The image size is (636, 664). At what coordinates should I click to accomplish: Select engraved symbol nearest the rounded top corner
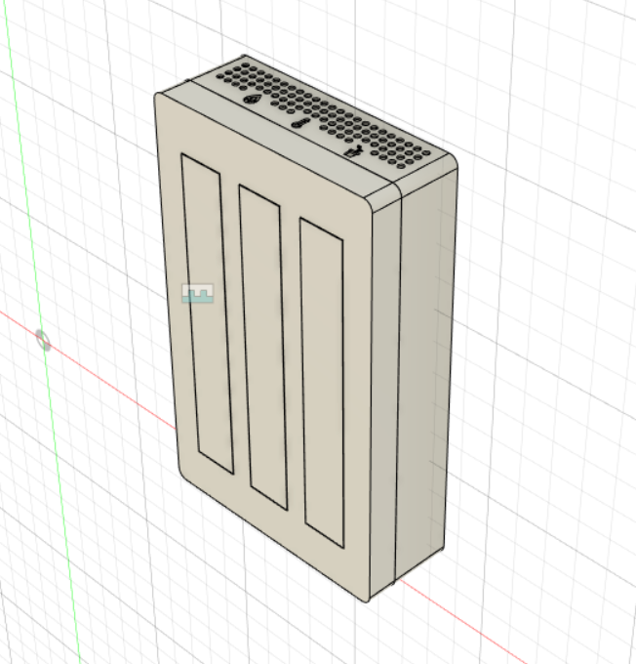(354, 150)
